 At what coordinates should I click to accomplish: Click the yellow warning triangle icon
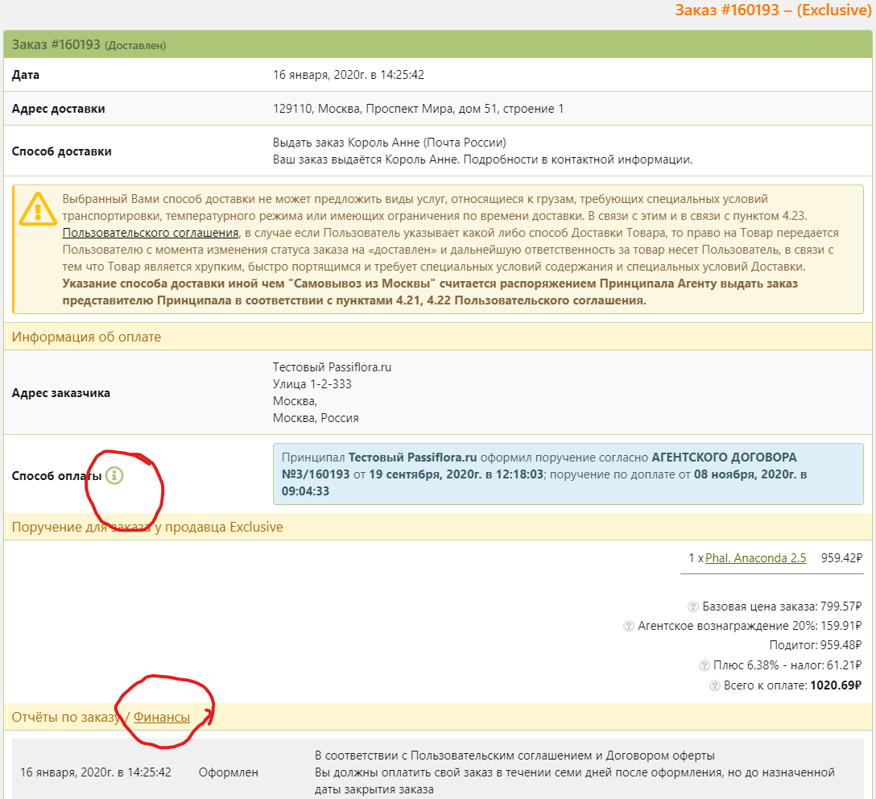click(38, 209)
